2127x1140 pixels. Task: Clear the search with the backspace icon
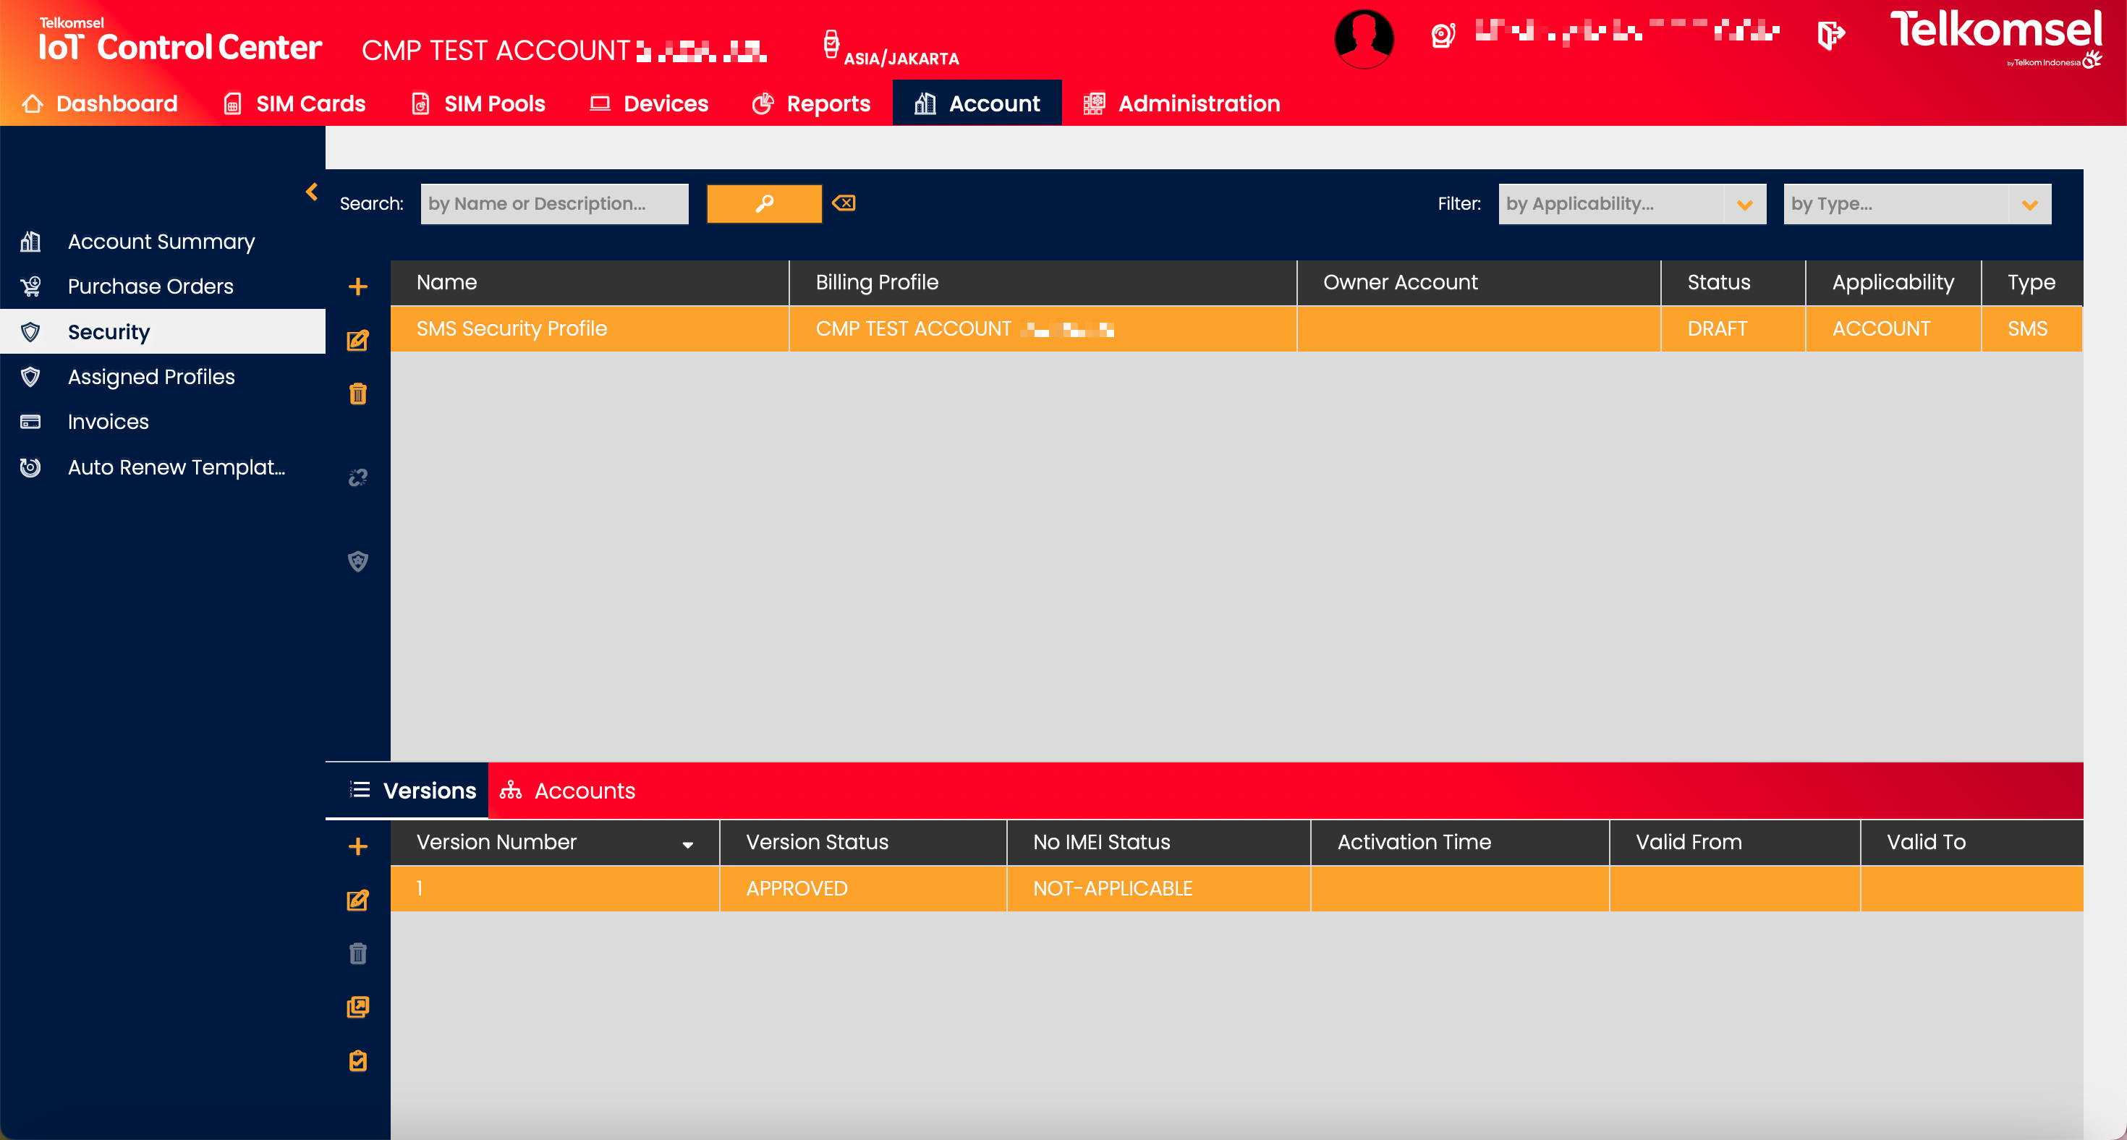pyautogui.click(x=844, y=203)
